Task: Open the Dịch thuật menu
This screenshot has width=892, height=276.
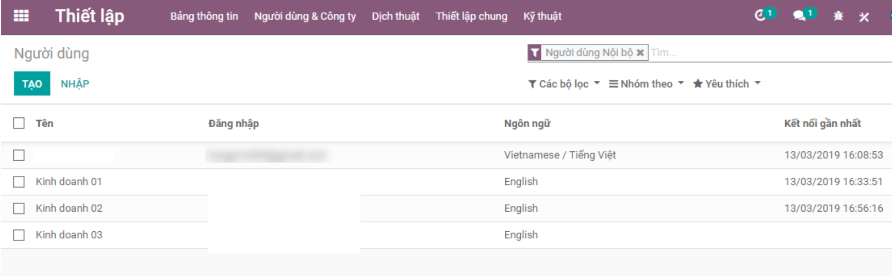Action: [395, 16]
